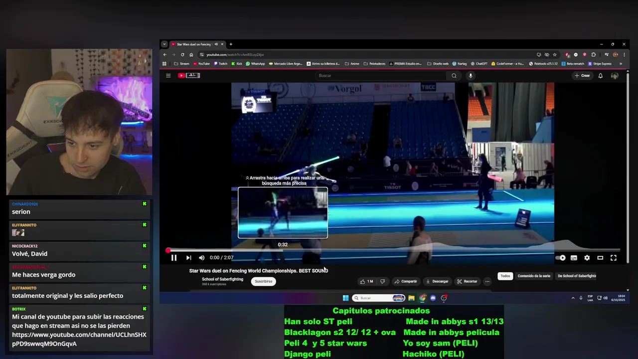Open the Windows Start menu

345,298
